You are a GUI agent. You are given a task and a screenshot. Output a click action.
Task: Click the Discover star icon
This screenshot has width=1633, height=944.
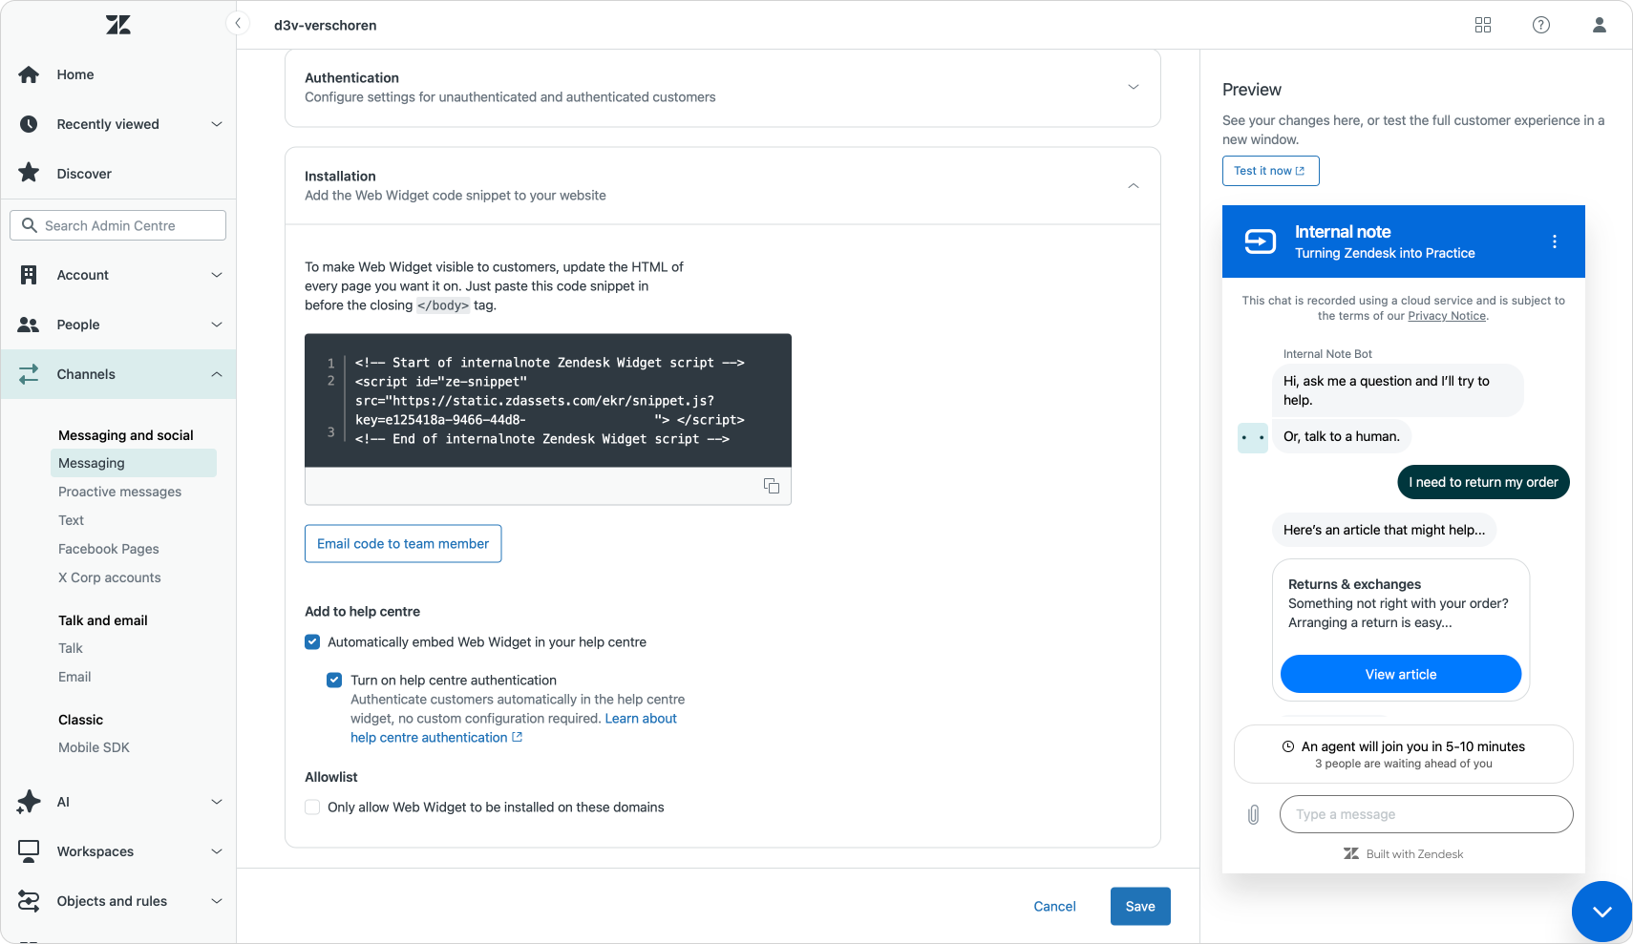[29, 173]
